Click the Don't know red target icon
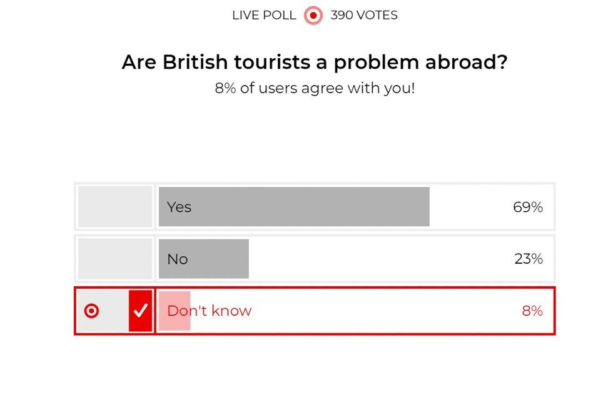The height and width of the screenshot is (408, 613). 91,311
